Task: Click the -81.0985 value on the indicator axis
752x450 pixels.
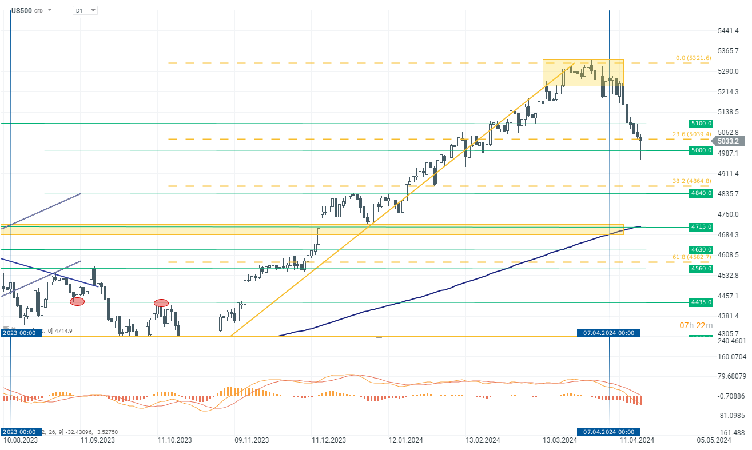Action: click(x=731, y=415)
